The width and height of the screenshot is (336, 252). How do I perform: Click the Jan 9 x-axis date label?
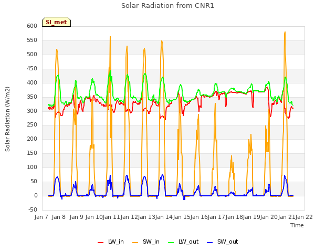coord(77,217)
